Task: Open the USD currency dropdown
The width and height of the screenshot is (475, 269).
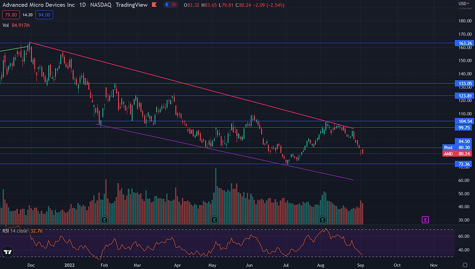Action: pos(464,4)
